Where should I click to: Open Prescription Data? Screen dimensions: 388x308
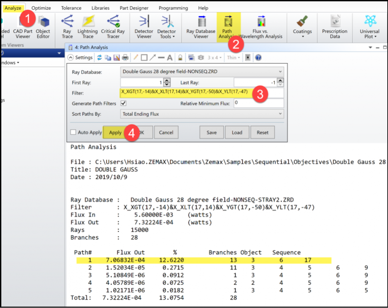pyautogui.click(x=334, y=27)
